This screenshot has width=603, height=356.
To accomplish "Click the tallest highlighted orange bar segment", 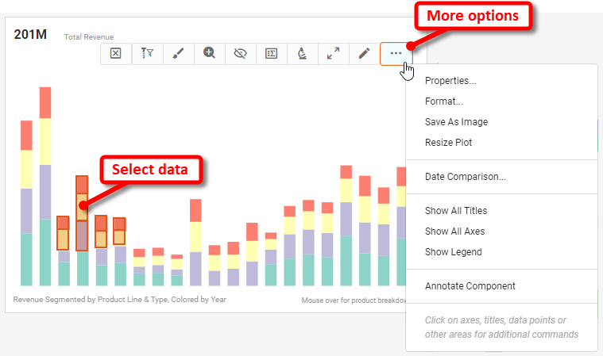I will pyautogui.click(x=82, y=206).
